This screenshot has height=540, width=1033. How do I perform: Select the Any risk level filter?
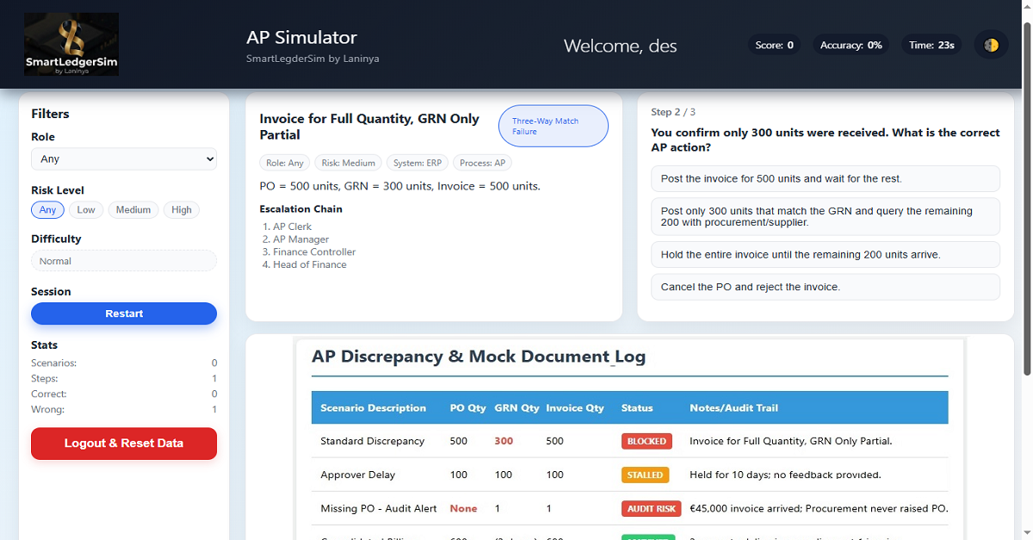[x=47, y=210]
